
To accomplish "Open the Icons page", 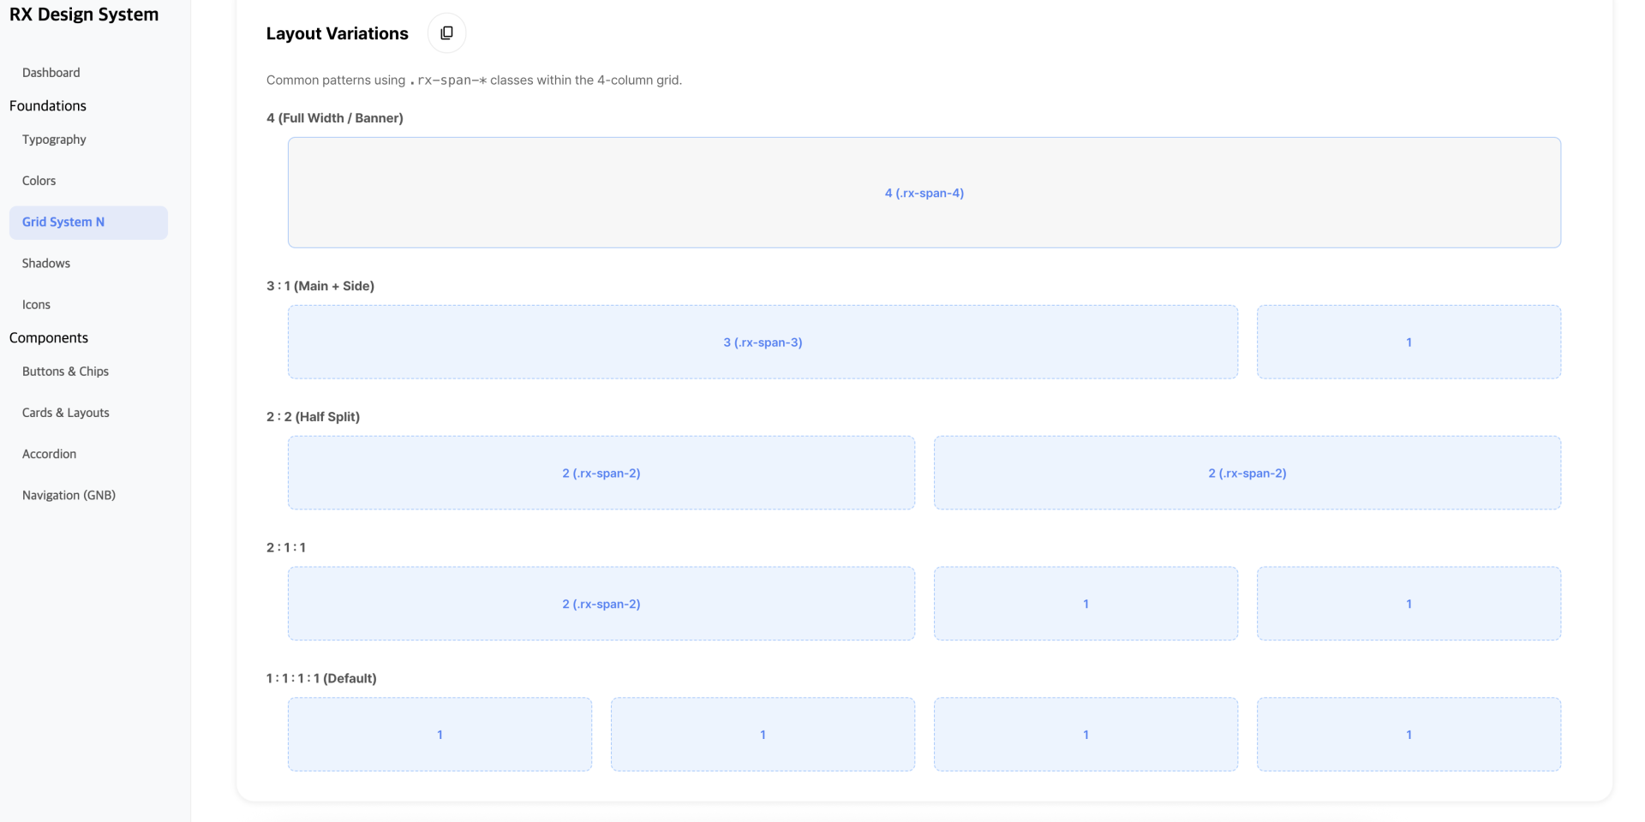I will (x=36, y=305).
